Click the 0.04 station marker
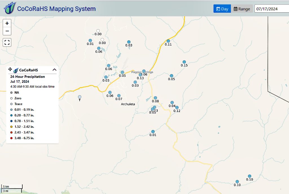 pyautogui.click(x=172, y=102)
